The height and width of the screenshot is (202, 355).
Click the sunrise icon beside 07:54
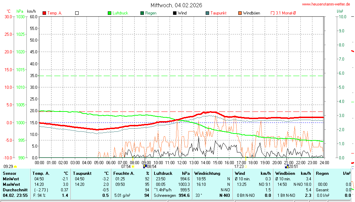coord(133,167)
